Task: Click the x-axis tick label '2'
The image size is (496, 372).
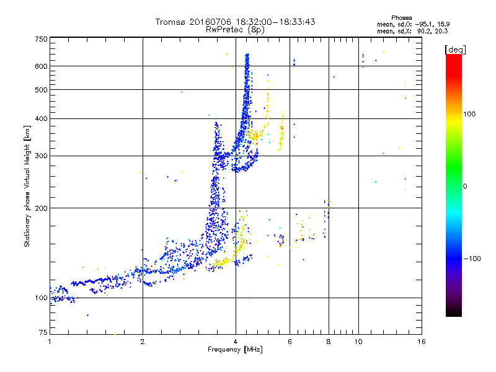Action: click(x=143, y=342)
